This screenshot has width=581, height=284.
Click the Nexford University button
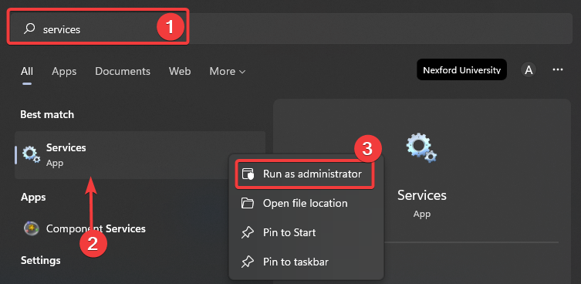(x=461, y=69)
